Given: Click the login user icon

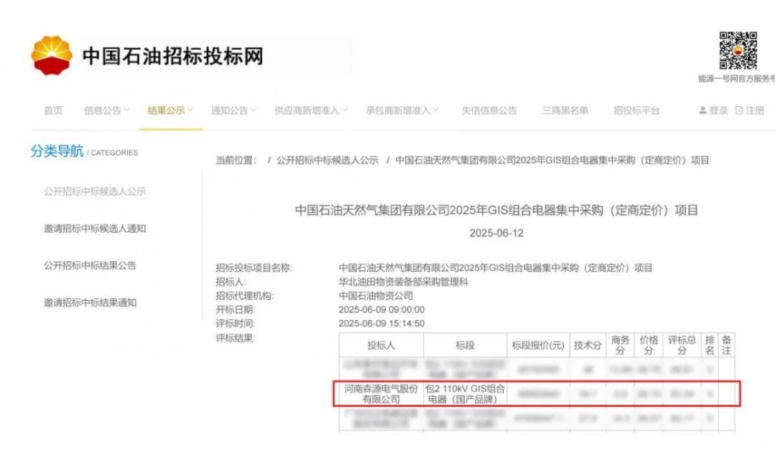Looking at the screenshot, I should [702, 110].
